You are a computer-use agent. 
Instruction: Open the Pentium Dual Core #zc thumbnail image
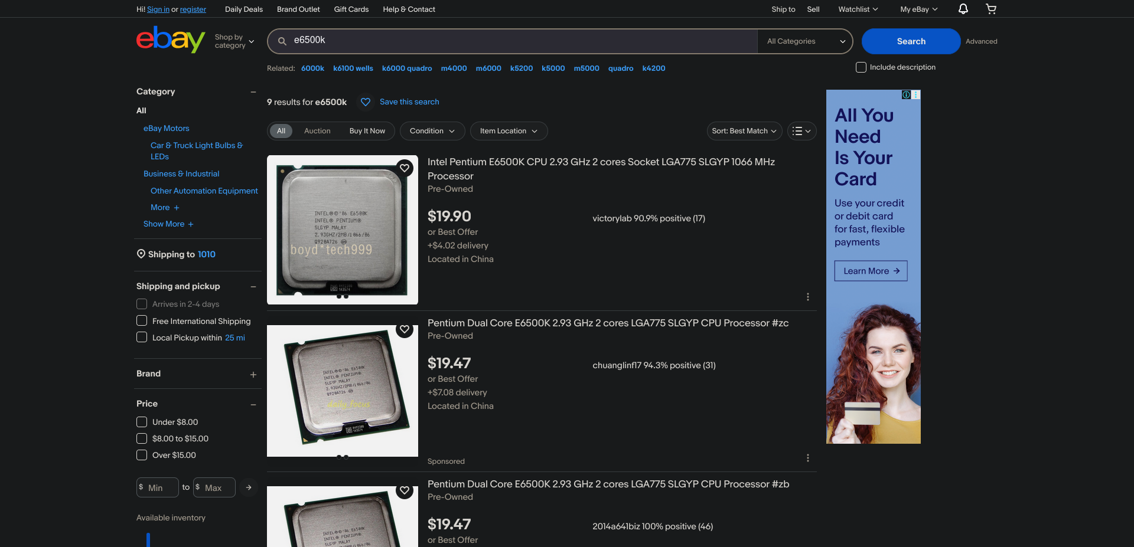click(343, 391)
